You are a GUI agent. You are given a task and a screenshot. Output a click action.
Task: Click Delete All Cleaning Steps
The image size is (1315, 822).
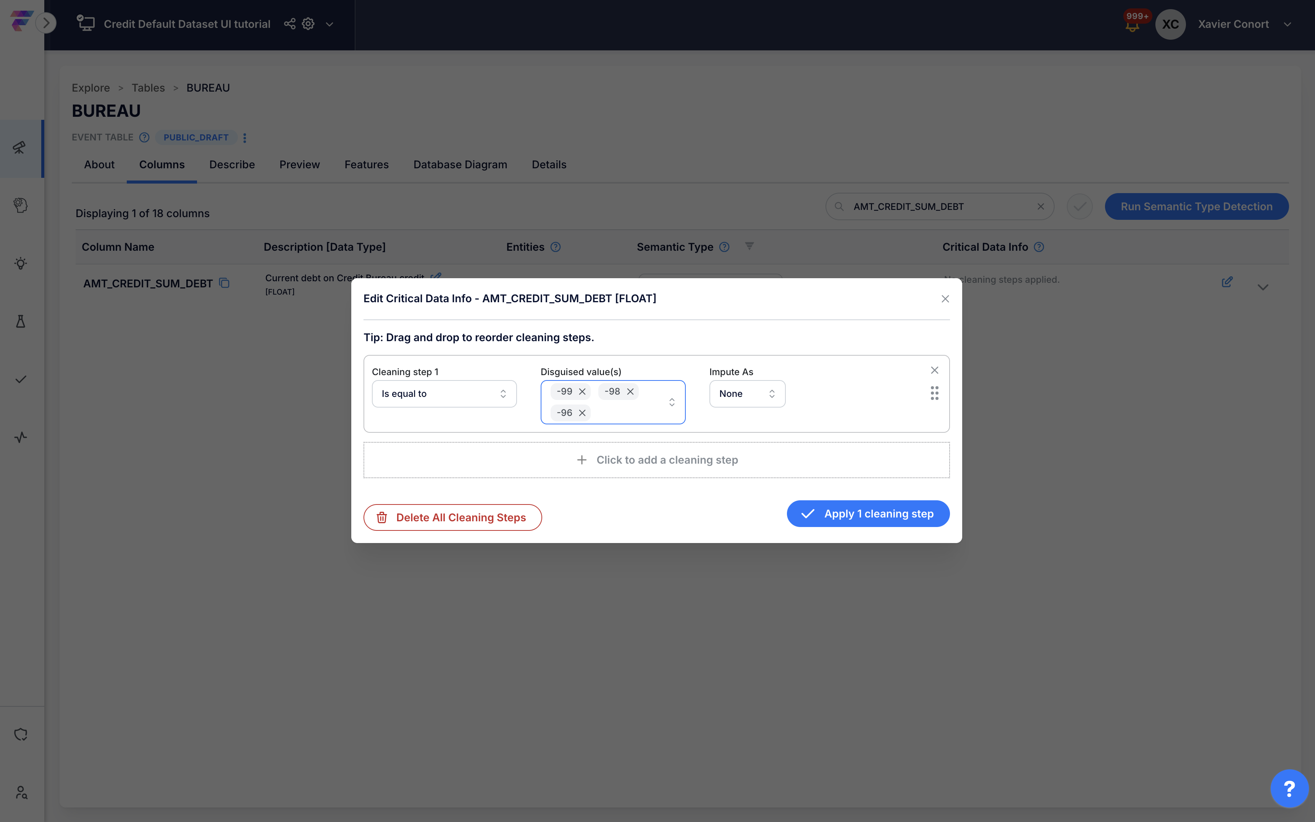point(452,517)
